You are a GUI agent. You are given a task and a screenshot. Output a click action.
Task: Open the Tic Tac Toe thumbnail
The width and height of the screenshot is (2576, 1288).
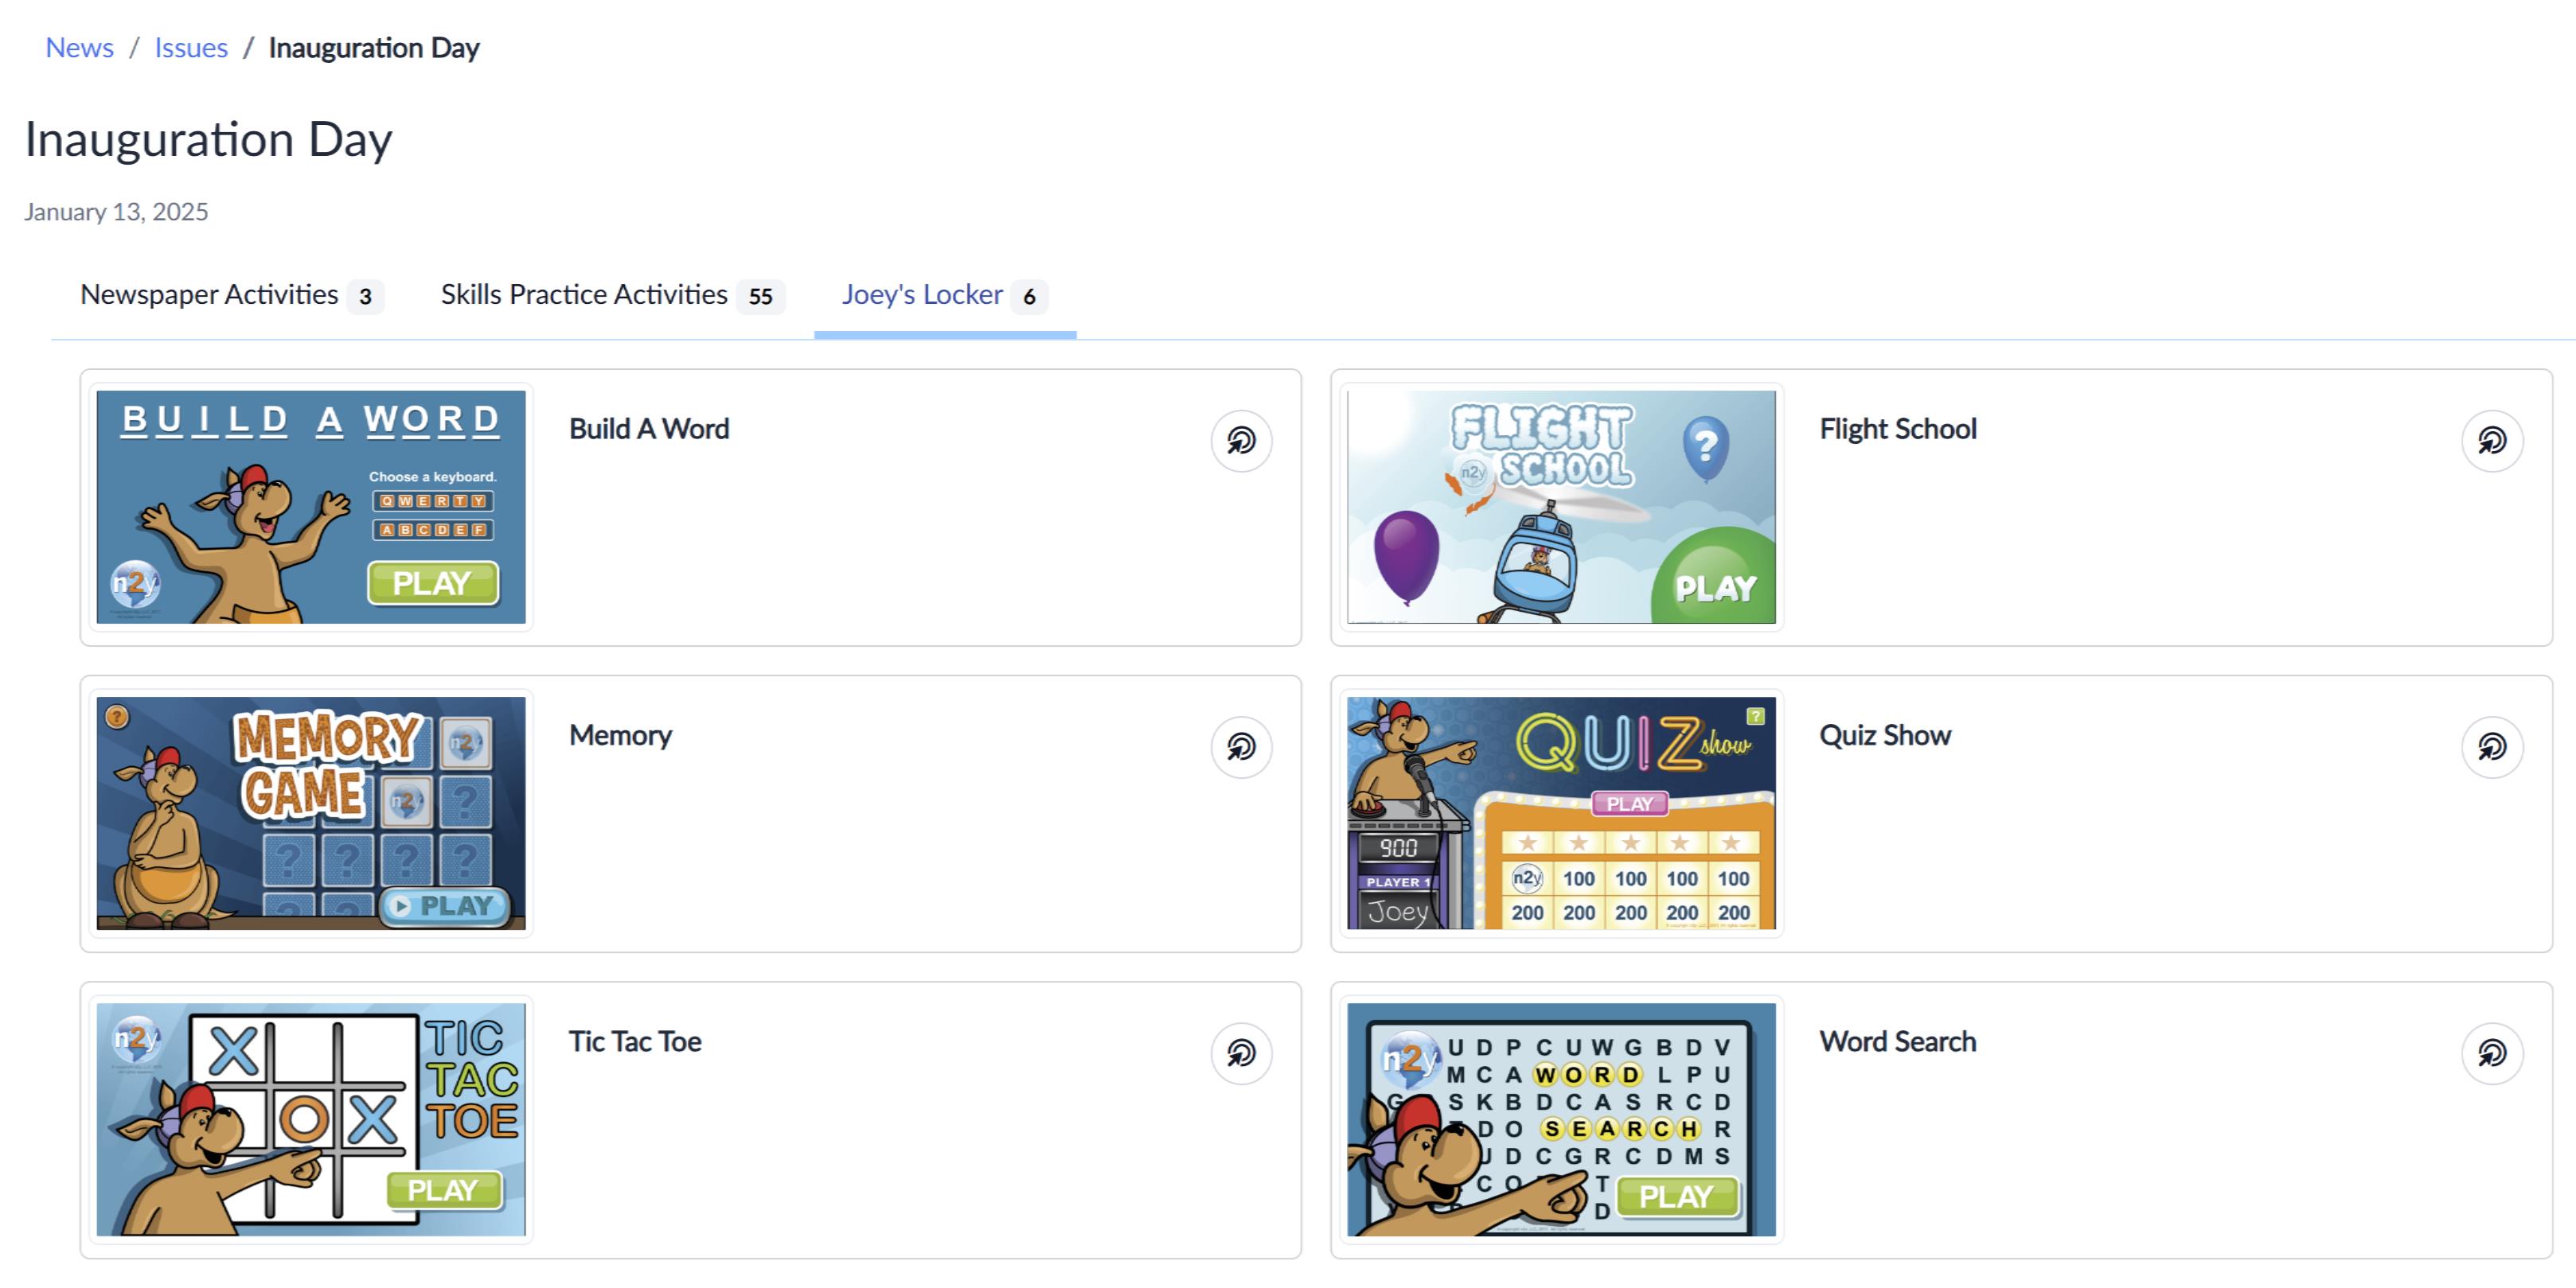click(x=311, y=1119)
